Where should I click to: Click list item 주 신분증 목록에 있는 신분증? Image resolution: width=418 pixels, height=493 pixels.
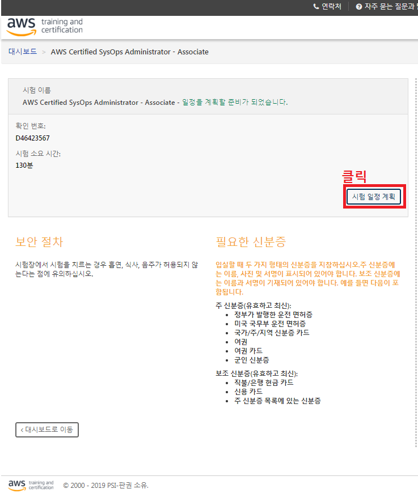click(277, 401)
